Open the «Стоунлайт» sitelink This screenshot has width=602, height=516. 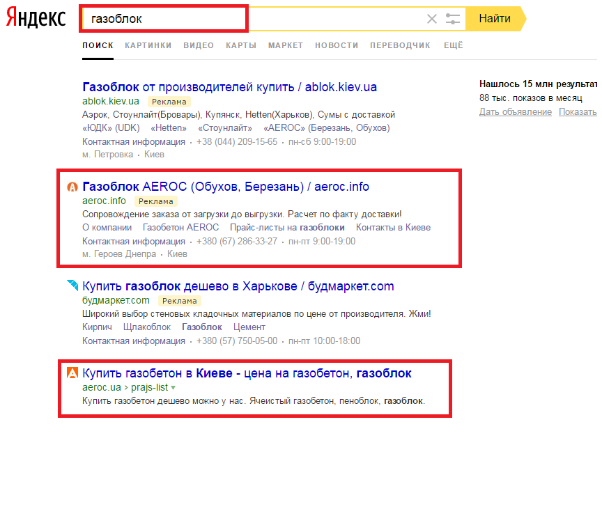(x=225, y=127)
